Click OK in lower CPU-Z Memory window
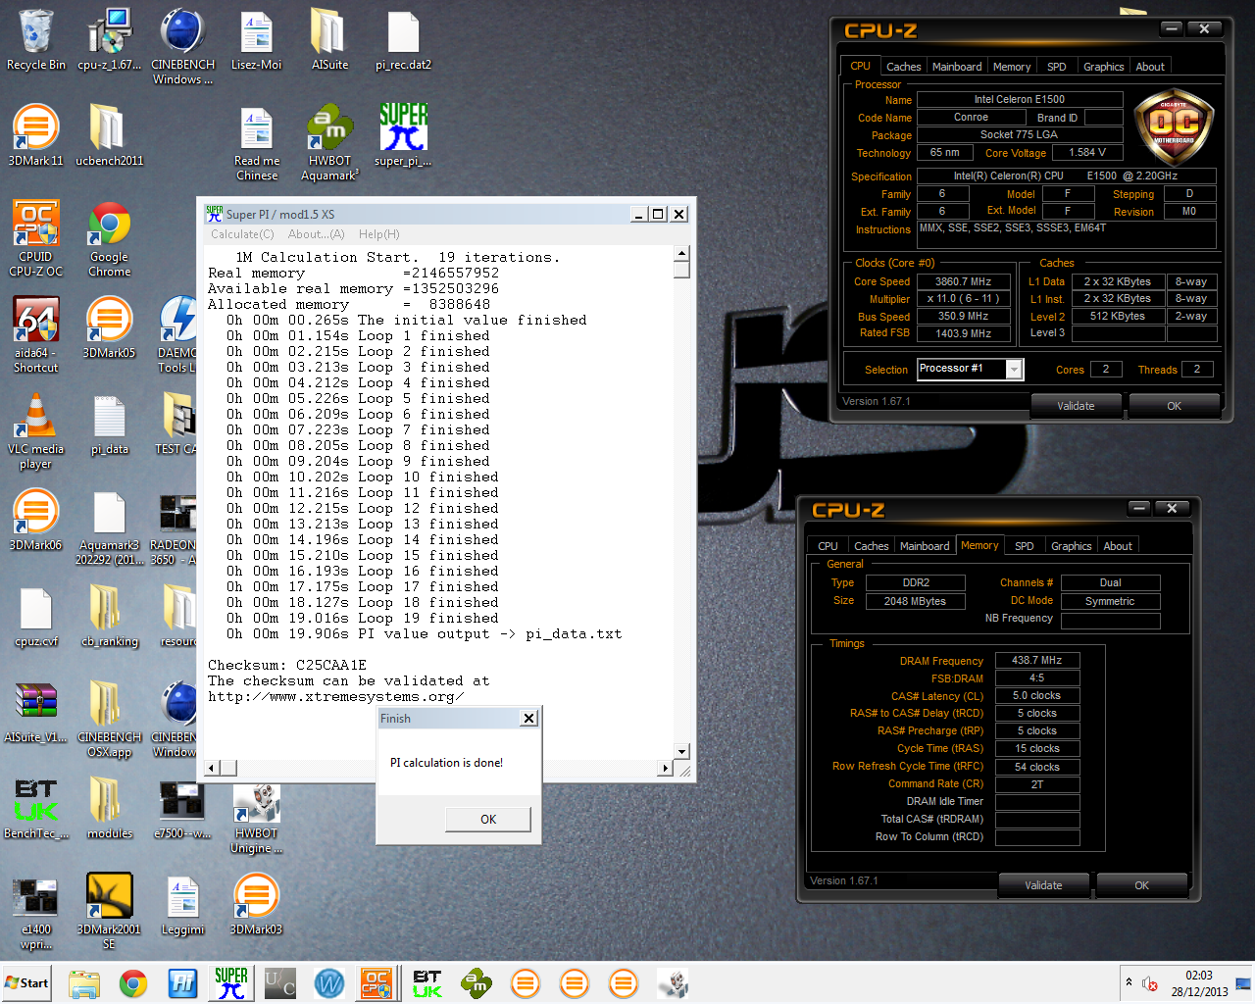This screenshot has width=1255, height=1004. (x=1141, y=885)
